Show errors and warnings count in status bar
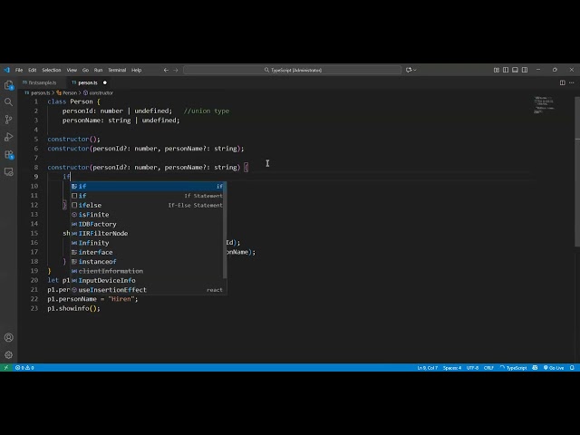 [x=24, y=368]
